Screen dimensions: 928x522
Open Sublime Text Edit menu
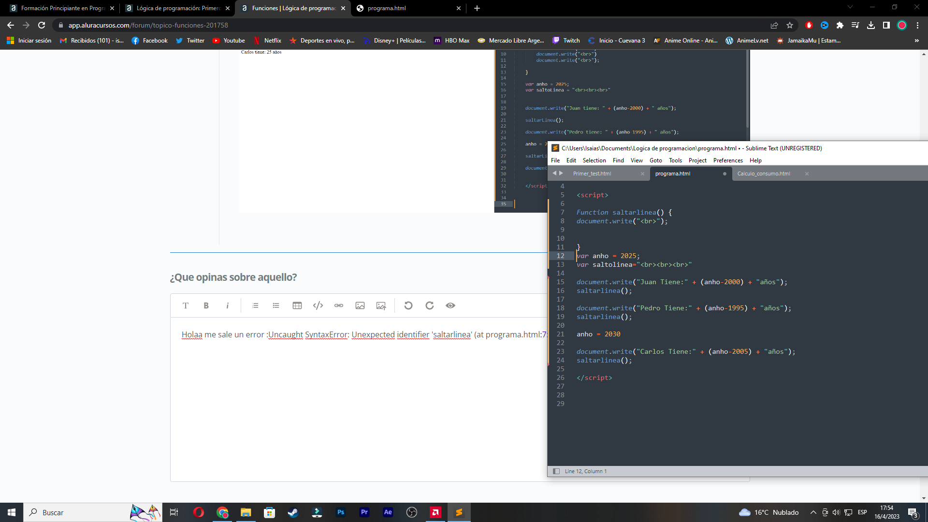[571, 160]
